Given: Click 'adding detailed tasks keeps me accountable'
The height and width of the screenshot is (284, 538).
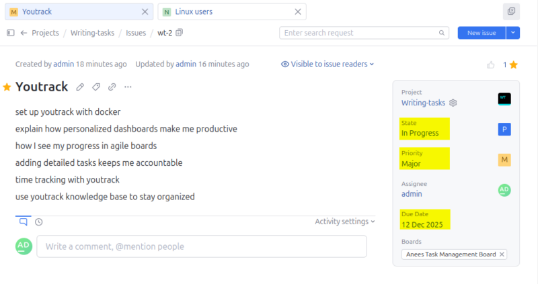Looking at the screenshot, I should pos(99,163).
